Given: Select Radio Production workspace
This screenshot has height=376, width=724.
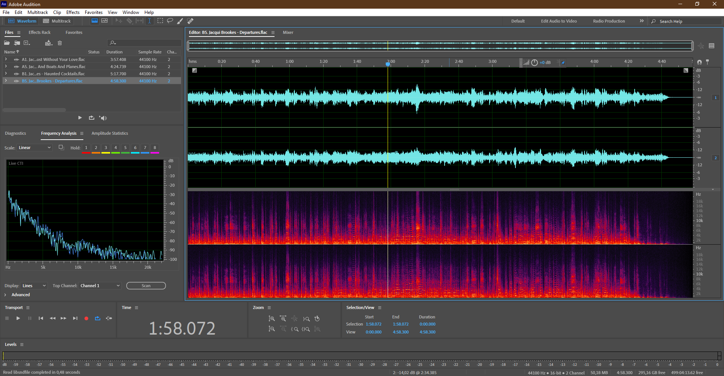Looking at the screenshot, I should [x=609, y=21].
